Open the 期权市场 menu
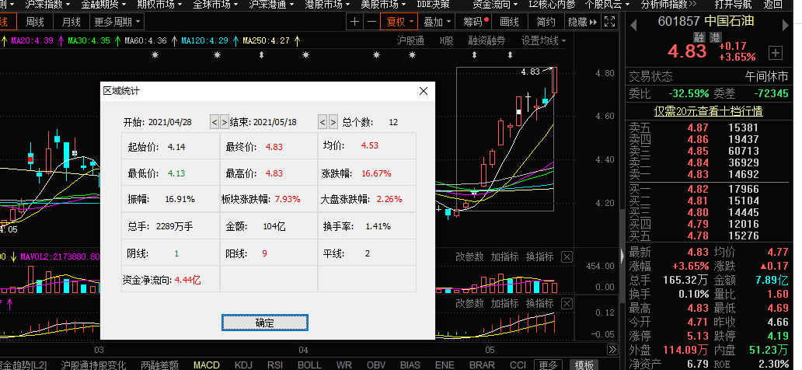 point(159,5)
